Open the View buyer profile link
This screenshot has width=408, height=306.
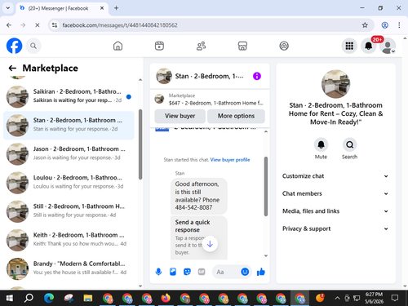[x=230, y=160]
